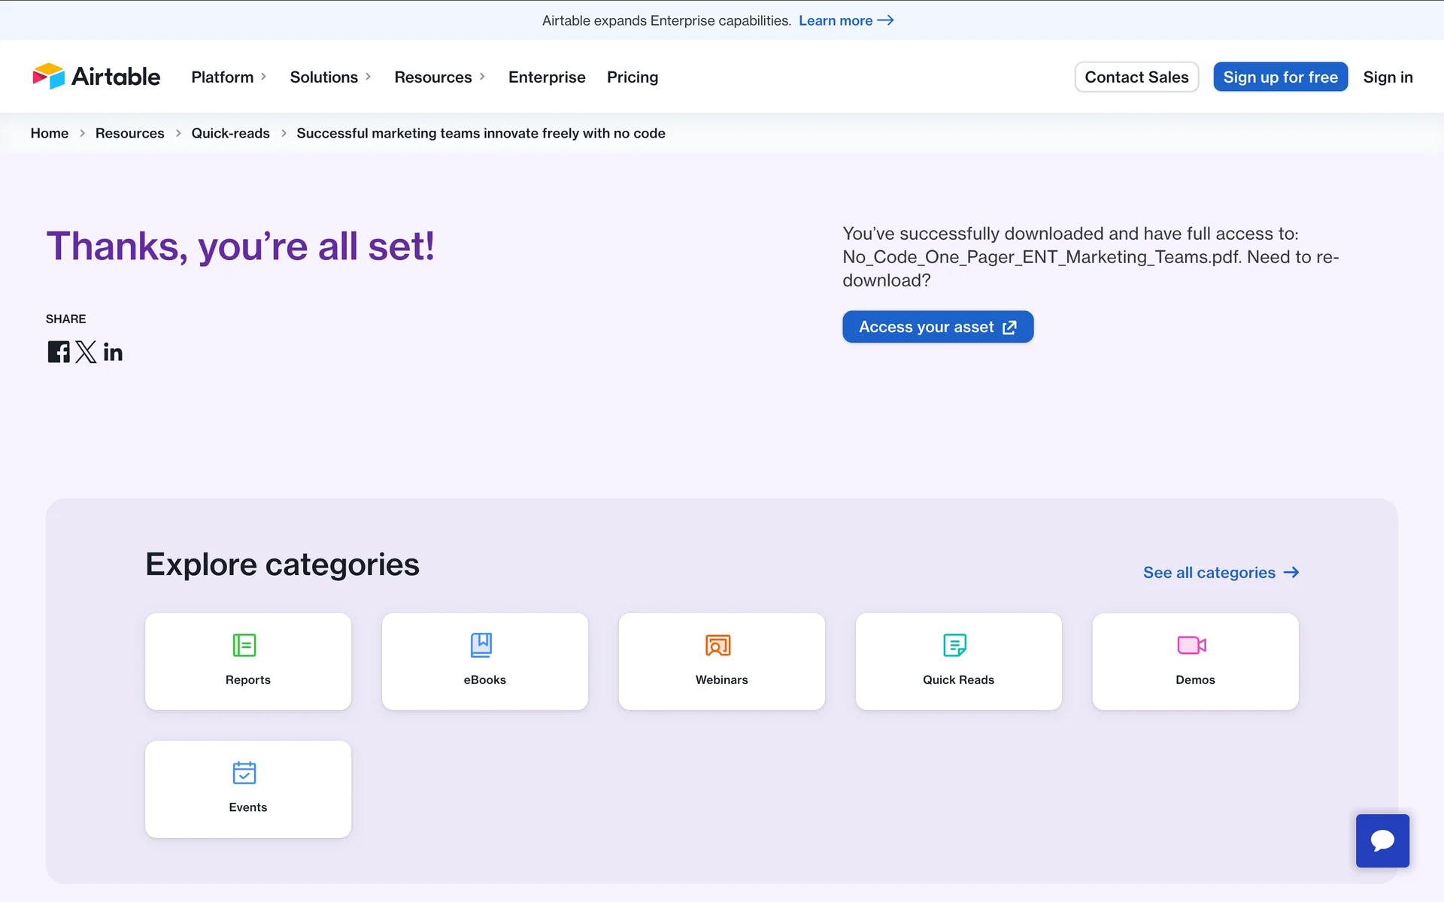Select the Quick Reads category card
The width and height of the screenshot is (1444, 902).
[958, 661]
